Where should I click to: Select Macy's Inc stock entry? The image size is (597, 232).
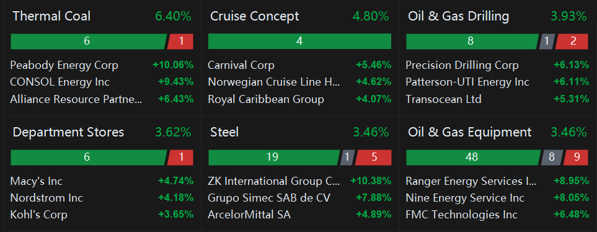[x=102, y=181]
